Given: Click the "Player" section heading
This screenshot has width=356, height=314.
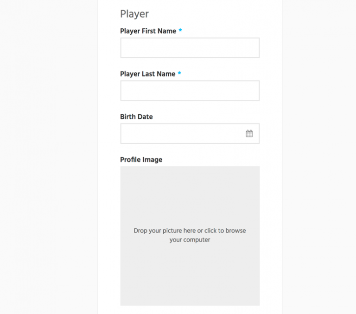Looking at the screenshot, I should (134, 14).
